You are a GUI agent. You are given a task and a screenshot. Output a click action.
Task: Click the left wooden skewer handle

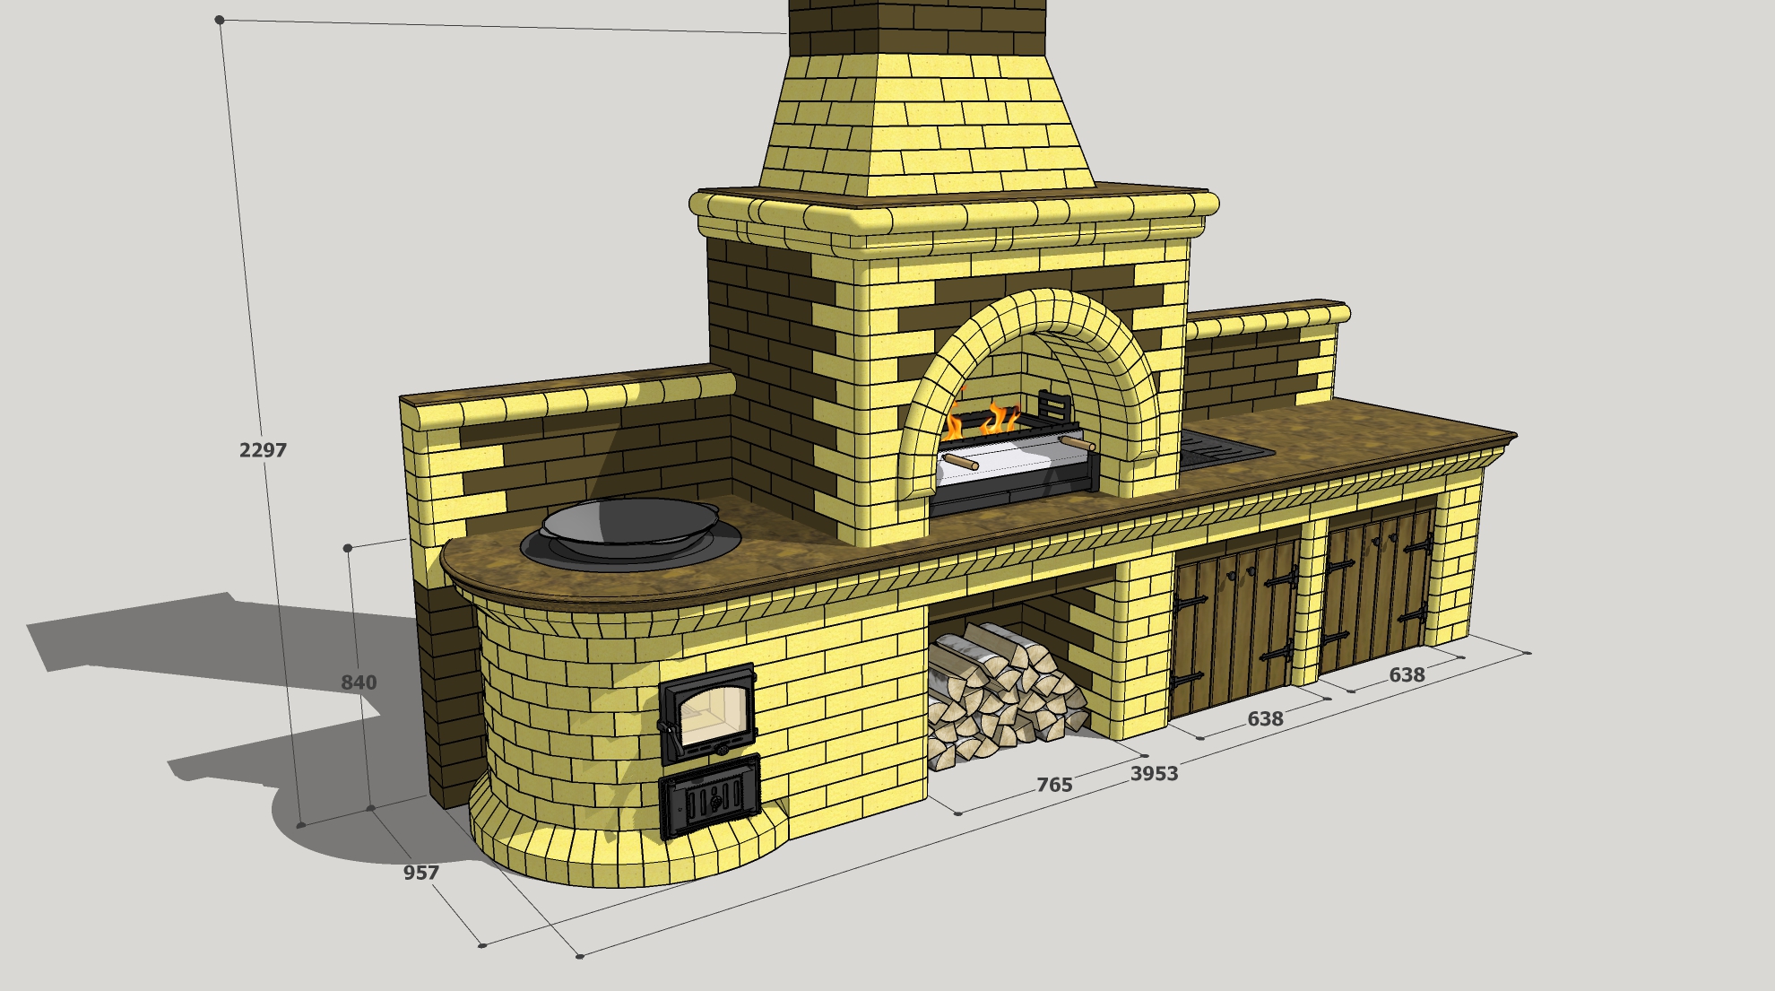pos(958,461)
